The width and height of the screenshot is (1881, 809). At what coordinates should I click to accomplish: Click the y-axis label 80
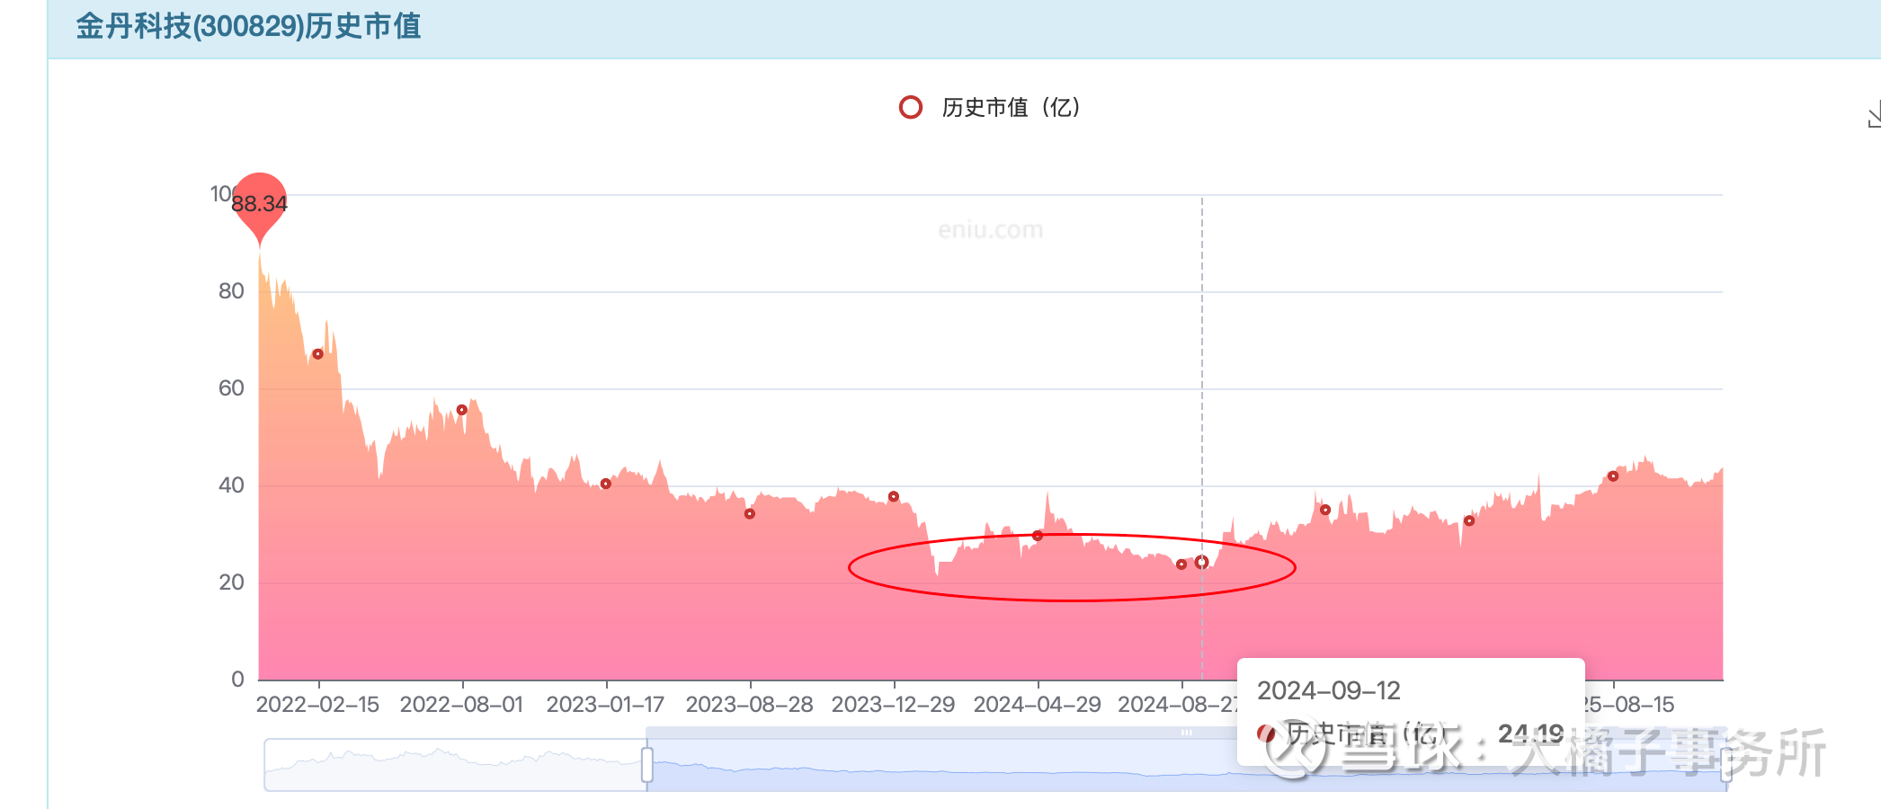pos(231,291)
